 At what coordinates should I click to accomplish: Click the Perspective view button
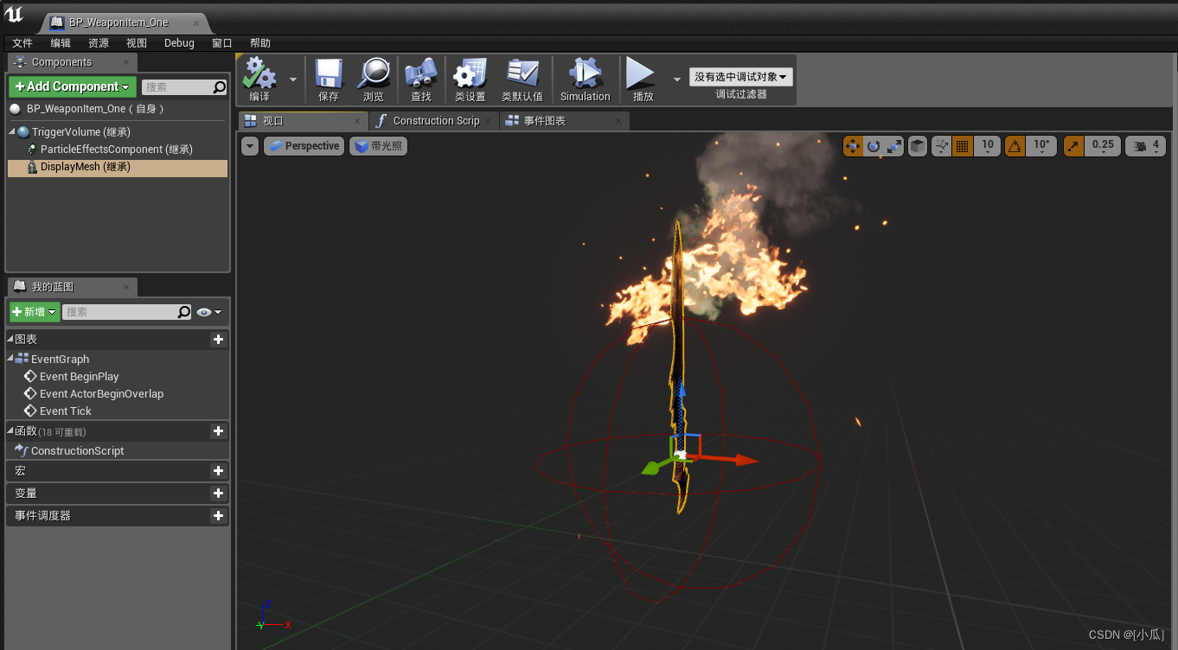point(304,146)
